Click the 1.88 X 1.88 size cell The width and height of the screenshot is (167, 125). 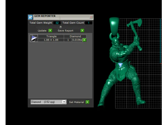pos(51,40)
